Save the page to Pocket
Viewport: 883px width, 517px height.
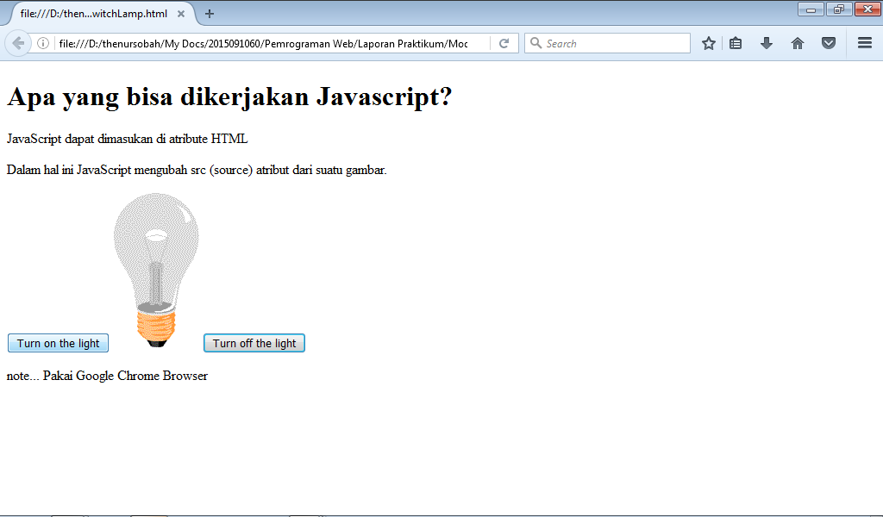click(x=827, y=42)
